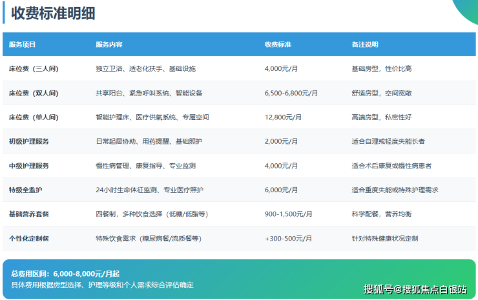Select the 收费标准 column header

coord(278,45)
